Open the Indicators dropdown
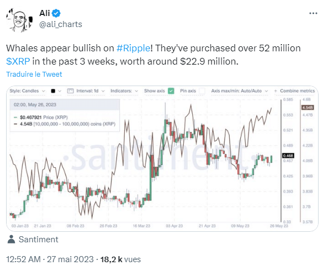This screenshot has width=323, height=271. click(x=124, y=91)
